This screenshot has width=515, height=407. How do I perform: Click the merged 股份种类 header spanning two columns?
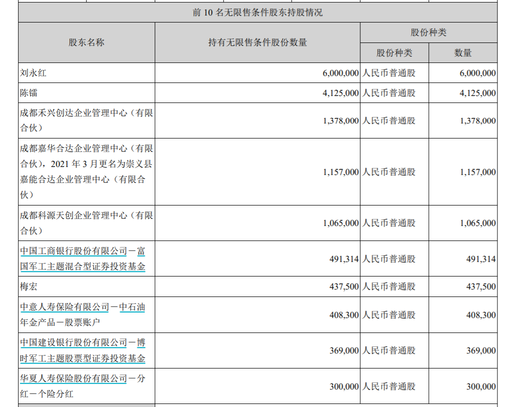point(428,32)
